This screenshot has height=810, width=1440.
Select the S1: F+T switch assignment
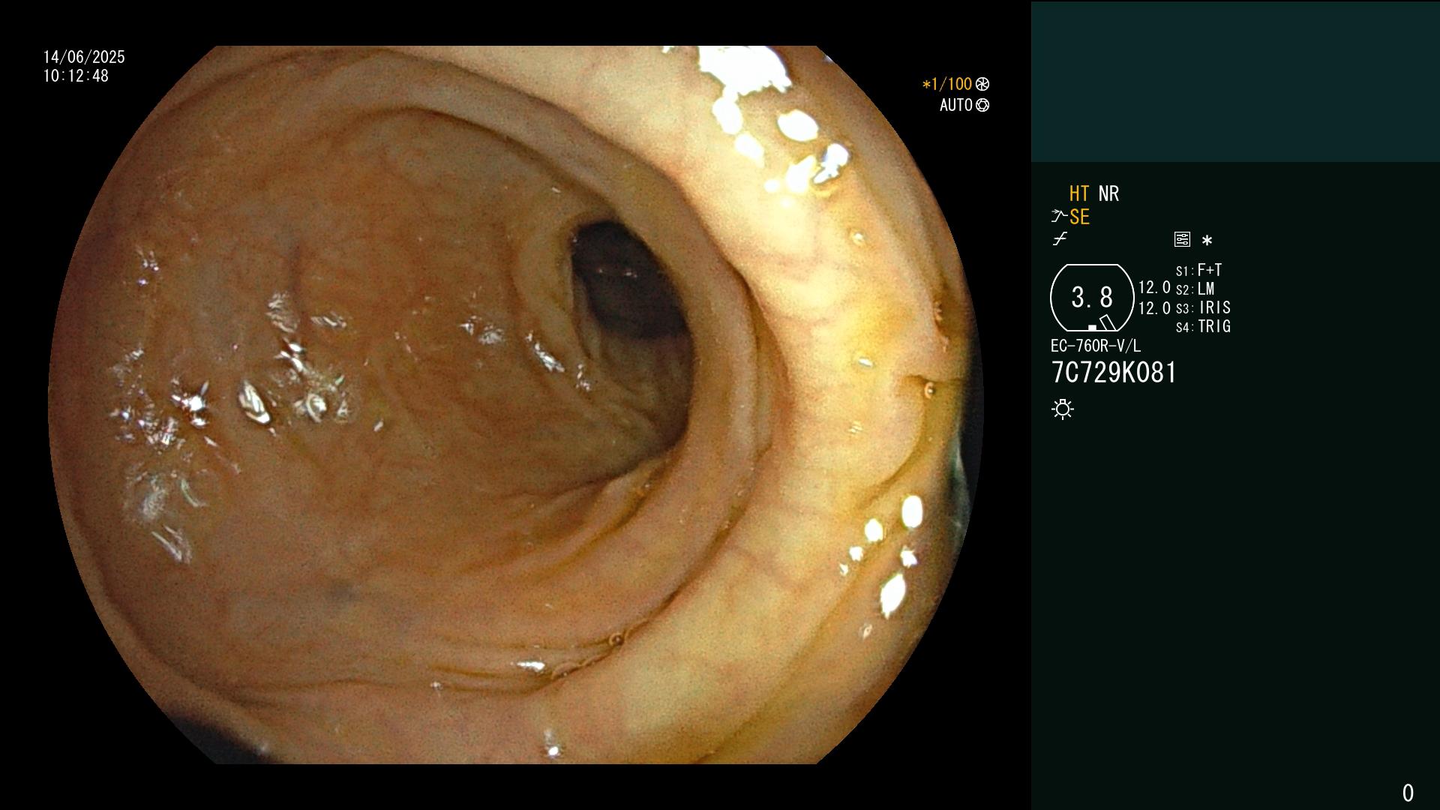point(1199,270)
